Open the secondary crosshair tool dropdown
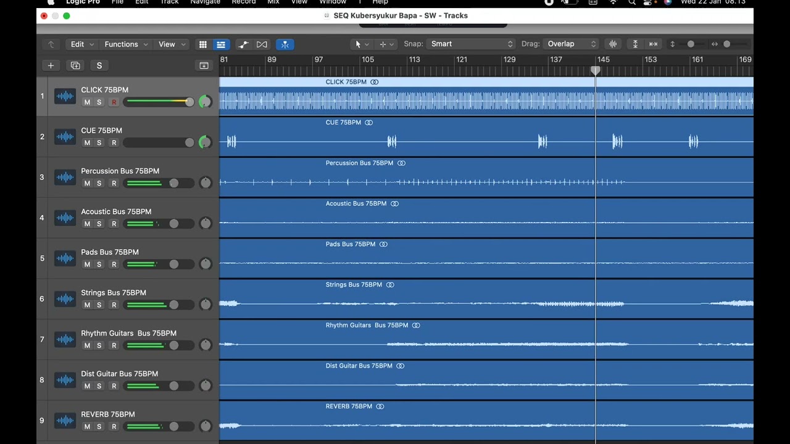 click(386, 44)
